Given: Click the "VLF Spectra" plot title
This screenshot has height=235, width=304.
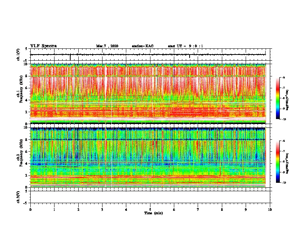Looking at the screenshot, I should pos(43,46).
